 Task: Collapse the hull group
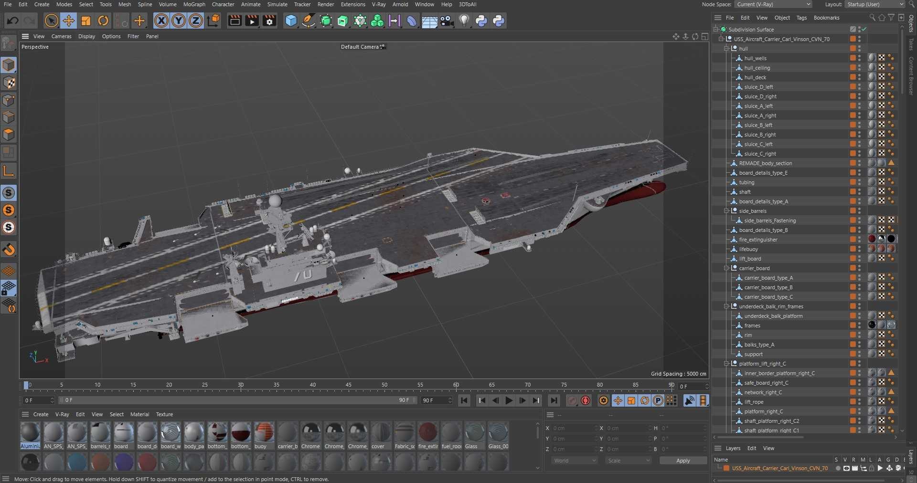[726, 49]
